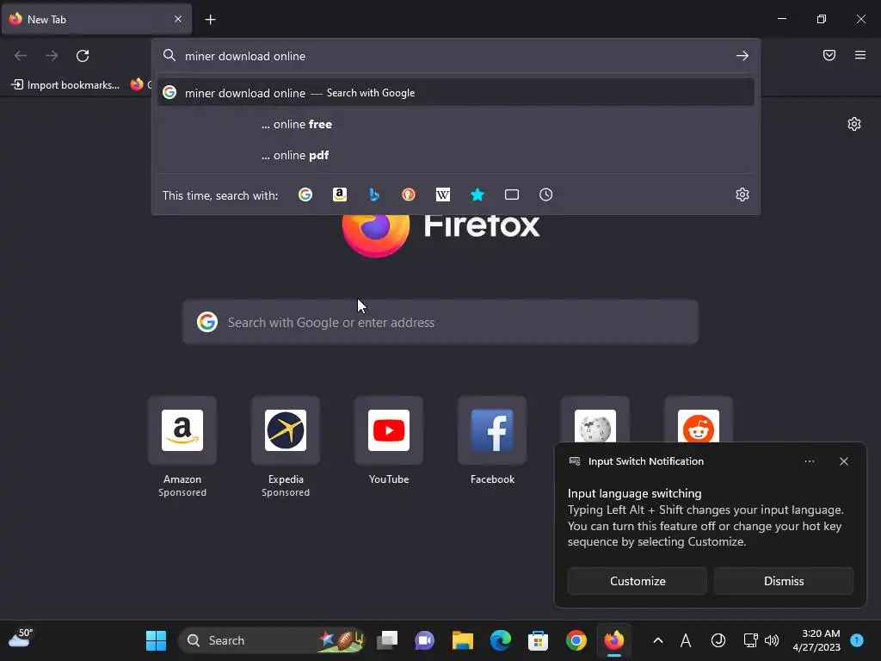
Task: Open the chat app on taskbar
Action: [x=424, y=640]
